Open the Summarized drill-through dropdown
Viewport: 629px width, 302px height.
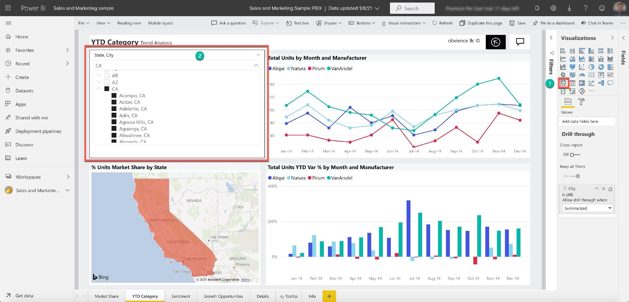coord(587,208)
